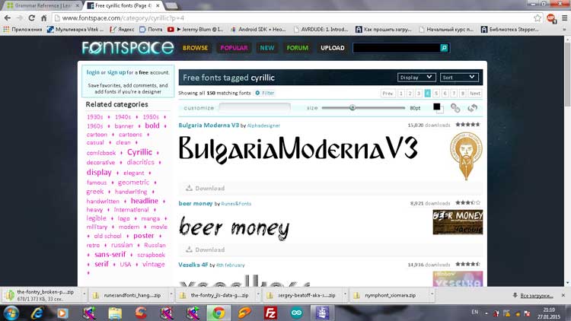
Task: Click the link chain icon in customize bar
Action: (455, 108)
